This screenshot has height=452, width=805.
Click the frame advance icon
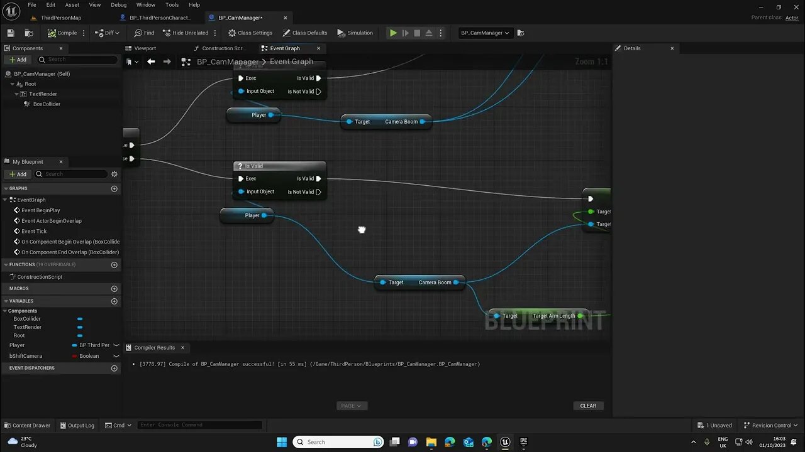click(x=406, y=33)
